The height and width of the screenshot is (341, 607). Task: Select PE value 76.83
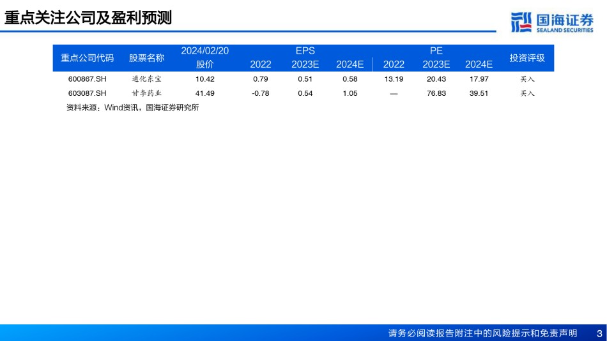tap(436, 93)
